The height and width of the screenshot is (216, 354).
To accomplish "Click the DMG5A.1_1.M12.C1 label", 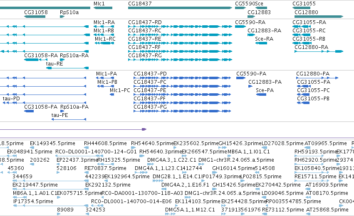I will coord(190,210).
